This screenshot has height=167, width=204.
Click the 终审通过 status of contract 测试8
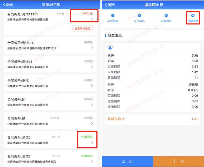tap(87, 156)
